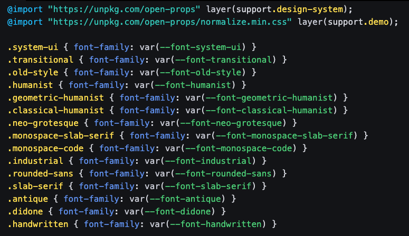This screenshot has height=236, width=409.
Task: Click the --font-monospace-code variable
Action: (239, 149)
